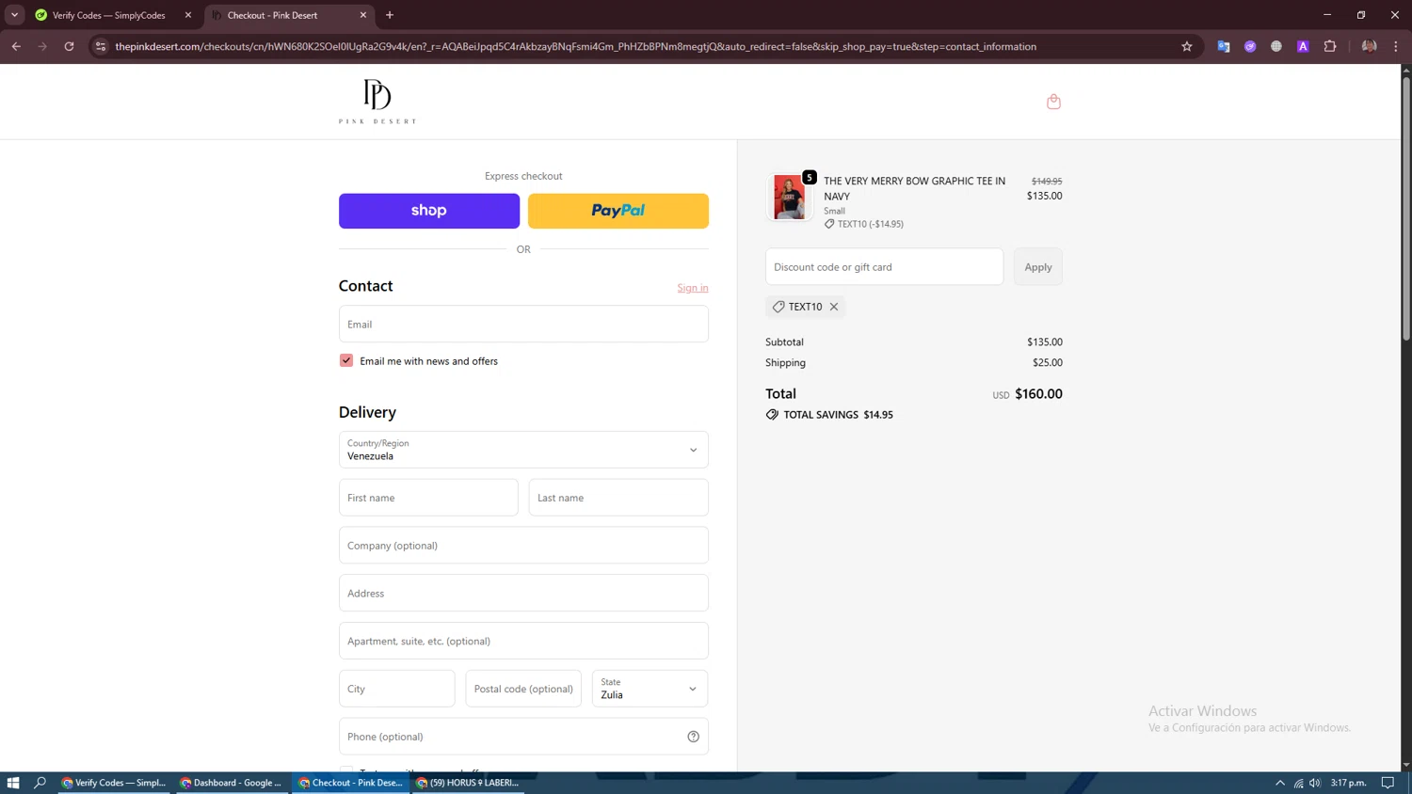
Task: Click the Bow Graphic Tee product thumbnail
Action: click(x=789, y=197)
